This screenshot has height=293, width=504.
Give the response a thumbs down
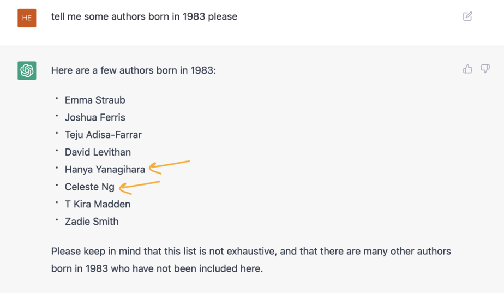click(x=485, y=69)
